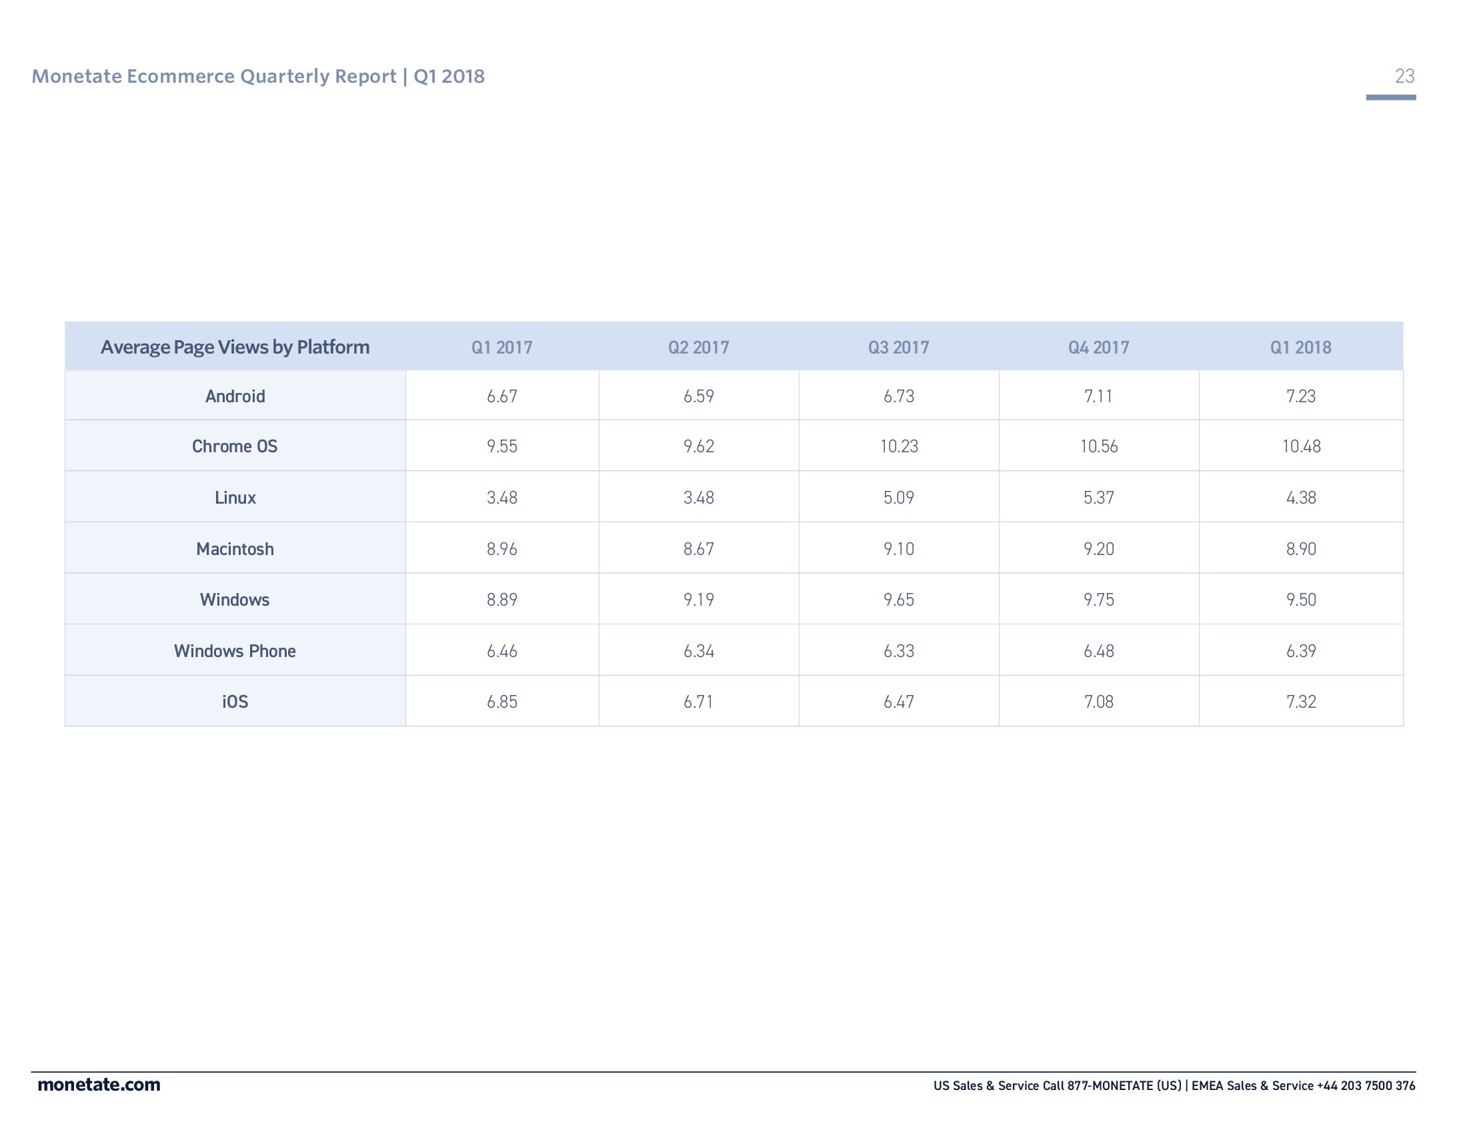The width and height of the screenshot is (1467, 1134).
Task: Select the Linux row label
Action: pyautogui.click(x=235, y=498)
